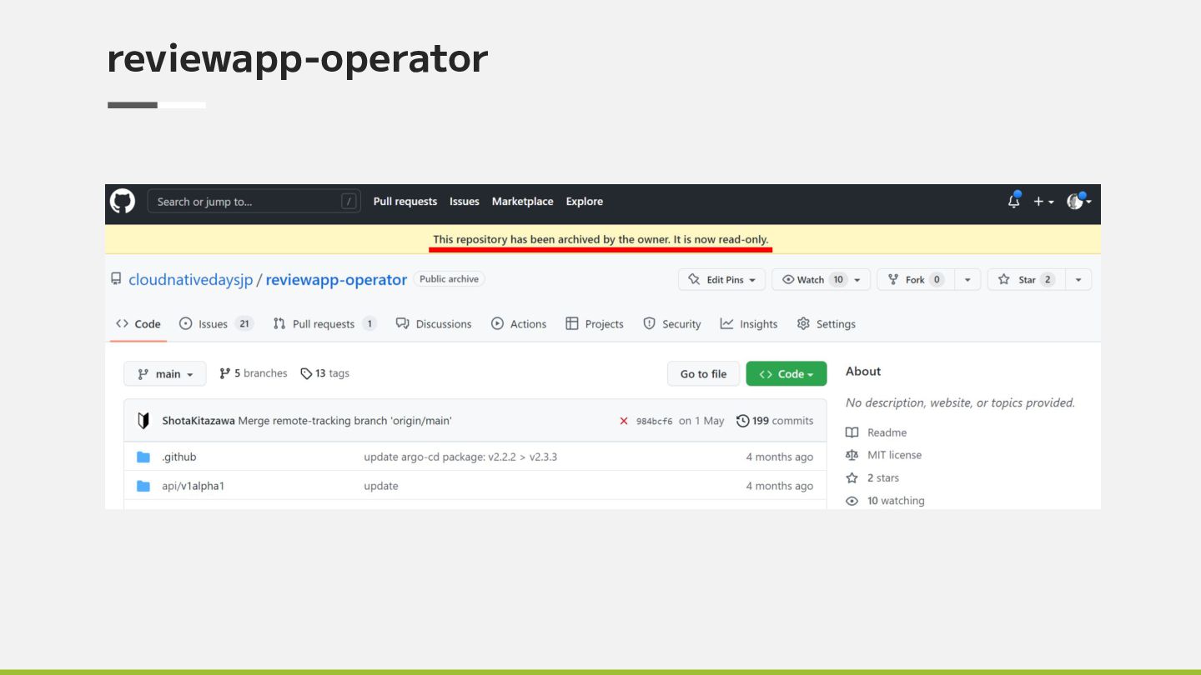Click the Fork button
The image size is (1201, 675).
[916, 280]
